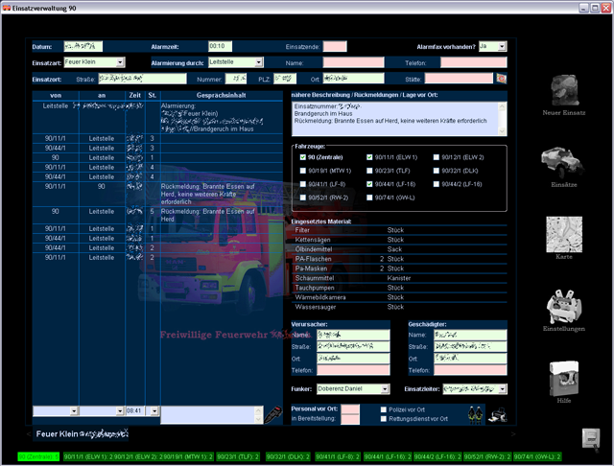
Task: Click scroll-up arrow of Beschreibung text box
Action: [502, 106]
